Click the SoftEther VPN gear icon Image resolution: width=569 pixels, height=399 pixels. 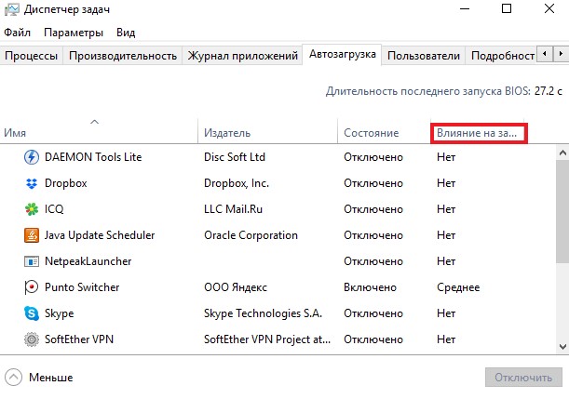tap(32, 339)
